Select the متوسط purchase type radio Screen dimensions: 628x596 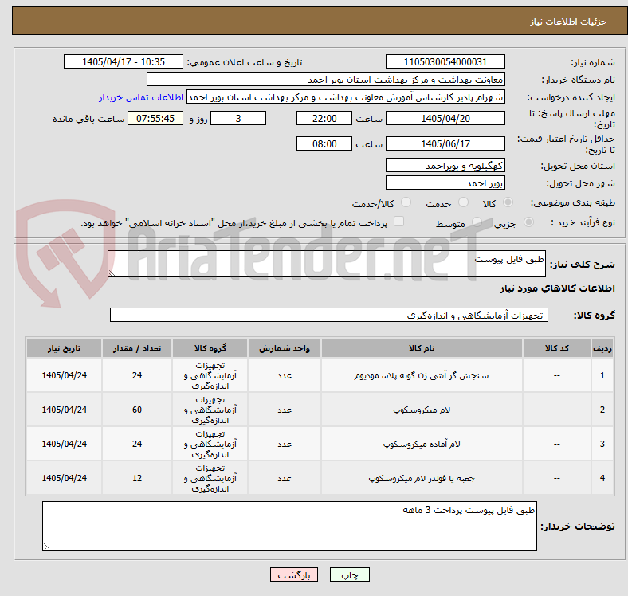[477, 222]
